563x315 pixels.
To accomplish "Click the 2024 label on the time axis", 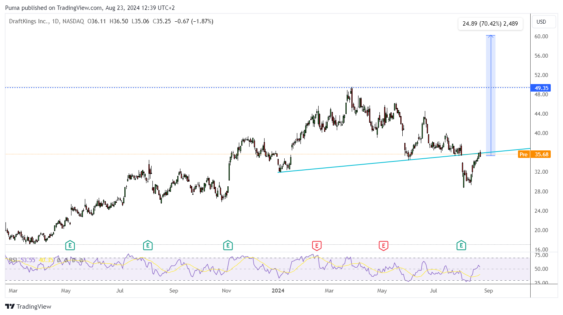I will pos(278,291).
